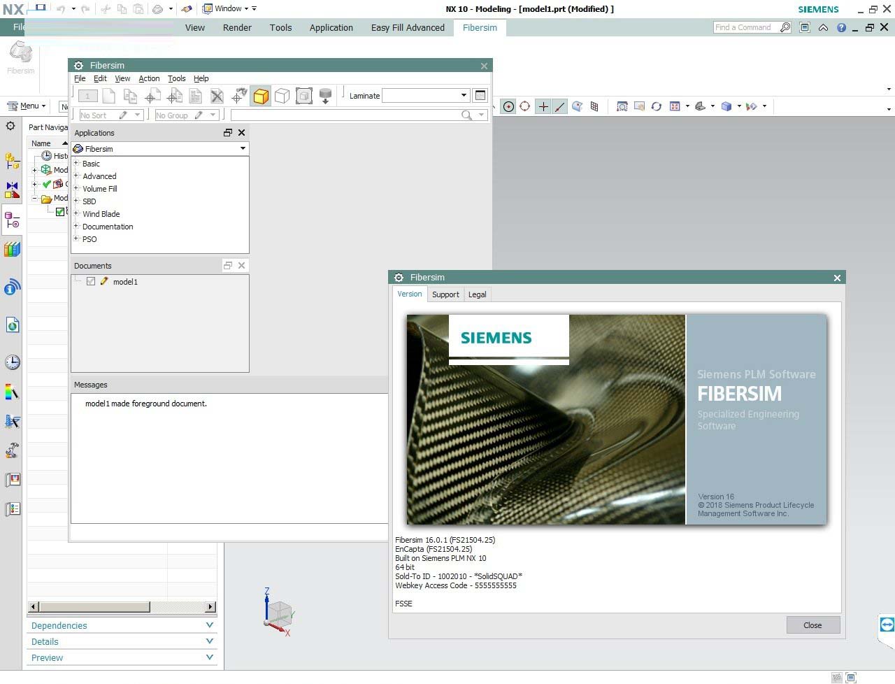Click the Part Navigator horizontal scrollbar

tap(94, 606)
